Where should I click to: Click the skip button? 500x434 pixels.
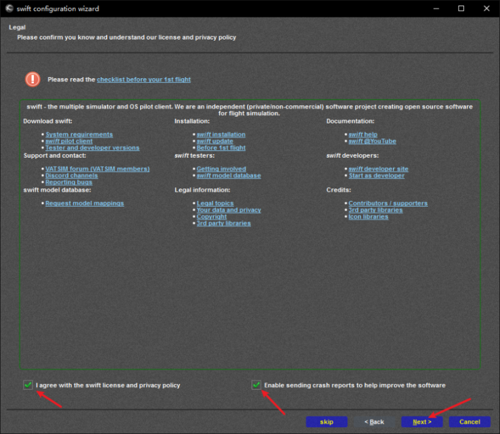[327, 421]
